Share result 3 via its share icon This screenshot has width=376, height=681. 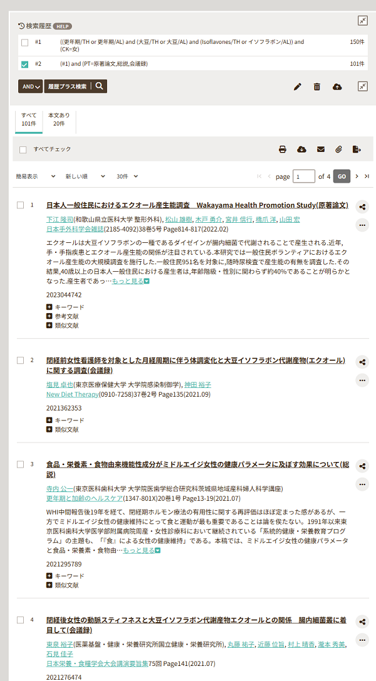click(362, 466)
